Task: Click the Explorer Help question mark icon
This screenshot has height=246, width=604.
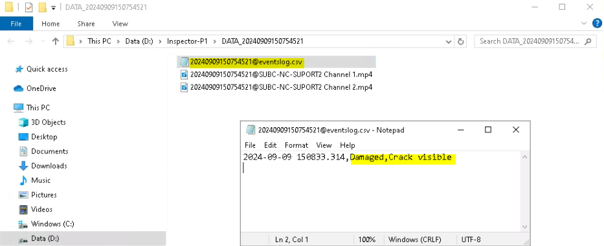Action: point(597,23)
